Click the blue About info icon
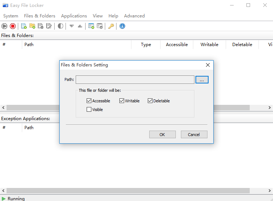The width and height of the screenshot is (273, 201). tap(122, 26)
